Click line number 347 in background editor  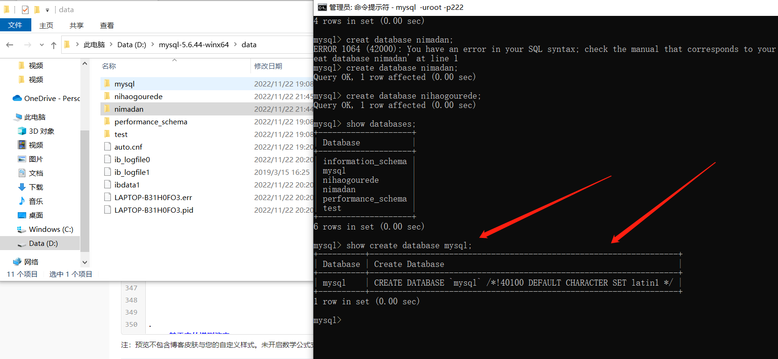131,288
